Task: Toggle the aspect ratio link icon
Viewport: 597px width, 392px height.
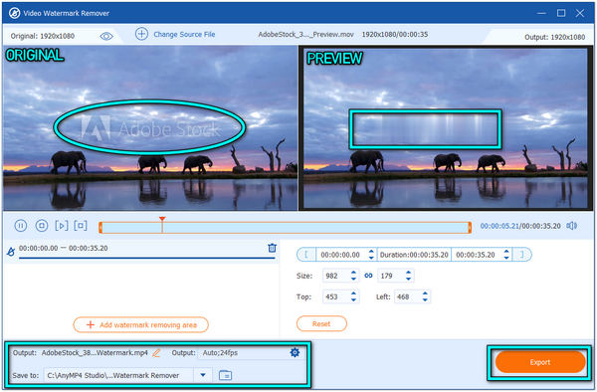Action: [368, 276]
